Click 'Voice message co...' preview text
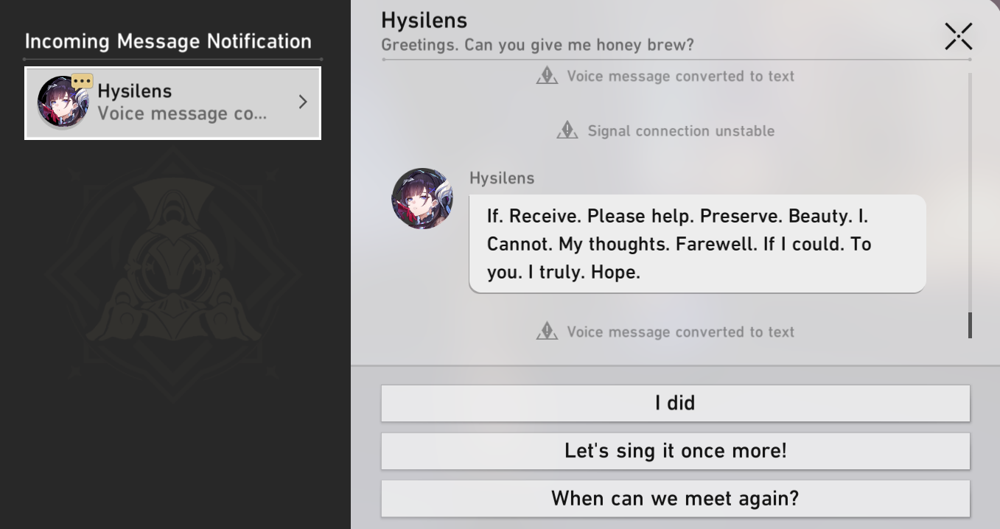Viewport: 1000px width, 529px height. [182, 113]
